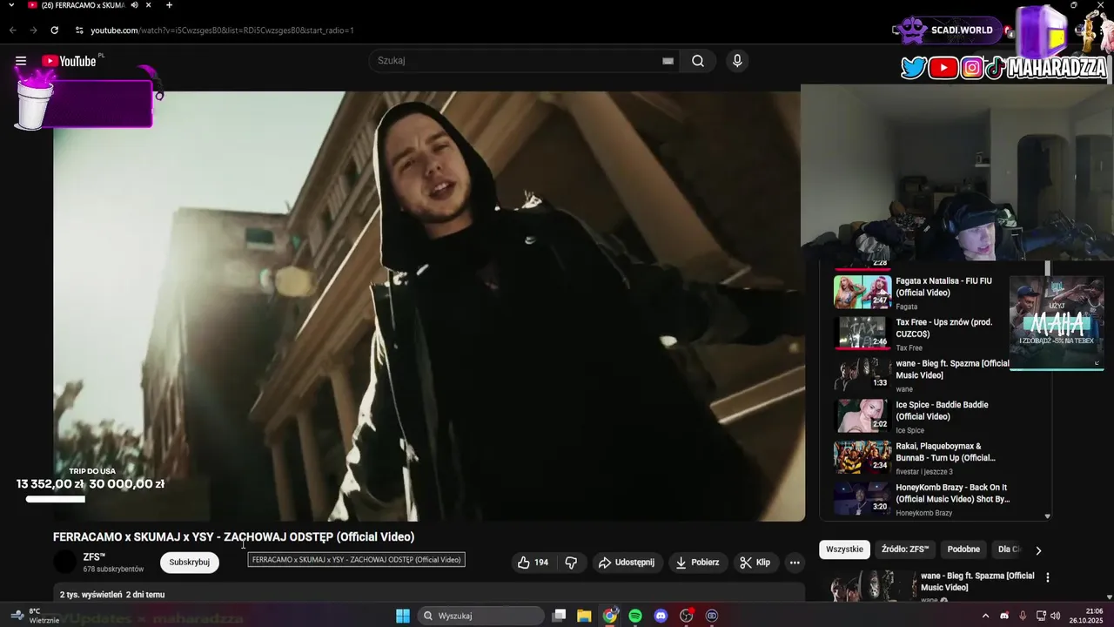Open a new browser tab
The height and width of the screenshot is (627, 1114).
[x=169, y=5]
